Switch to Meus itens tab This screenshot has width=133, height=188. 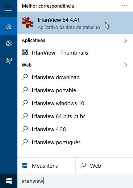[46, 166]
